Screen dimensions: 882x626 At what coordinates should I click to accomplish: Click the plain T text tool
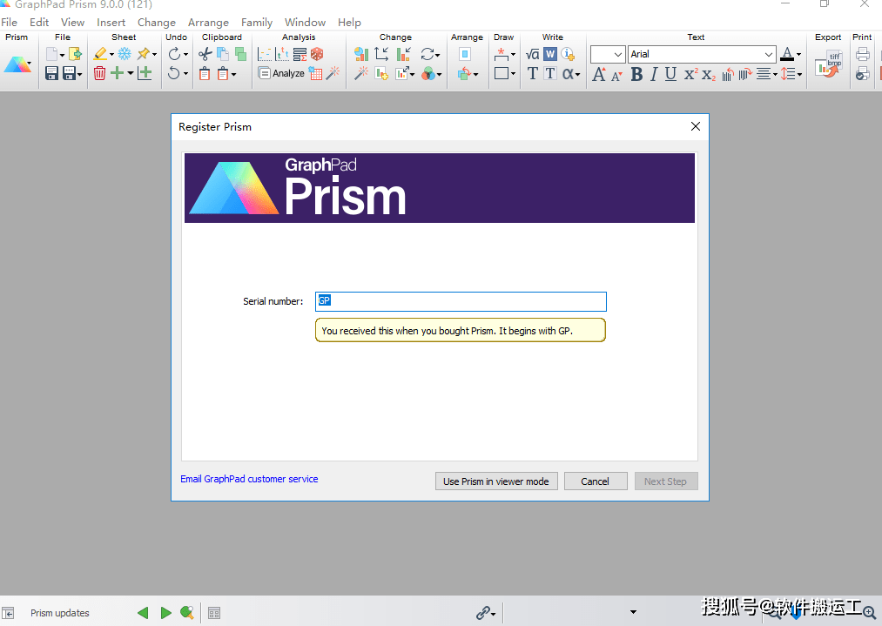point(533,73)
